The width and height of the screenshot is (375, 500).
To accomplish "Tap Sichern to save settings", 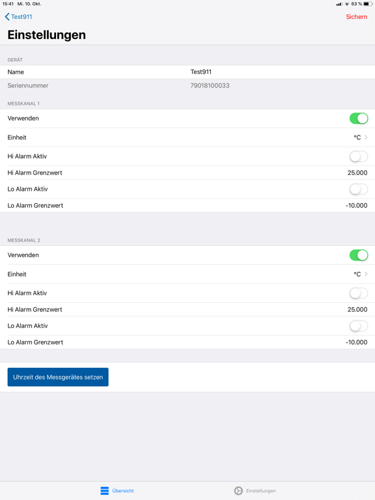I will 357,17.
